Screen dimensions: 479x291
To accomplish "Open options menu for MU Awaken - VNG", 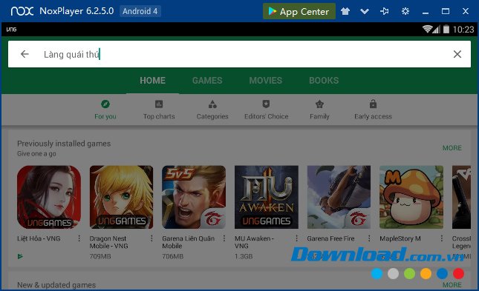I will [296, 238].
